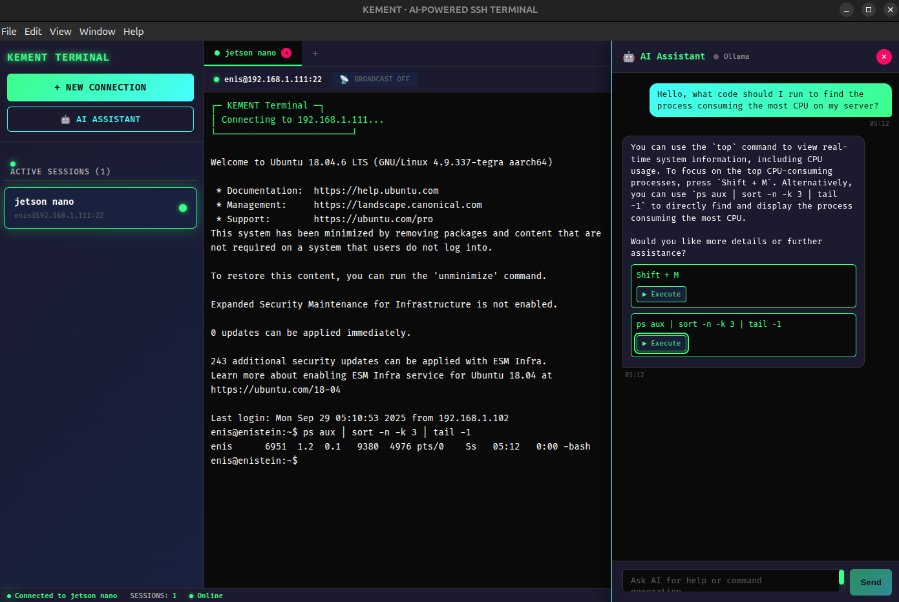Click the https://ubuntu.com/pro text

point(374,219)
